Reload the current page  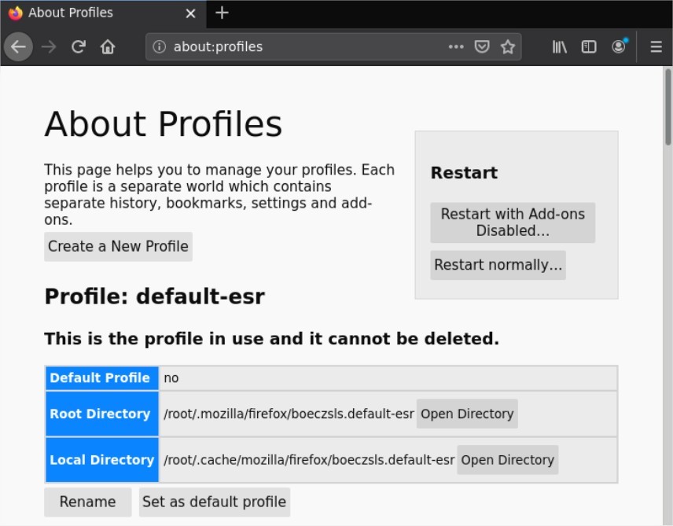(x=79, y=46)
